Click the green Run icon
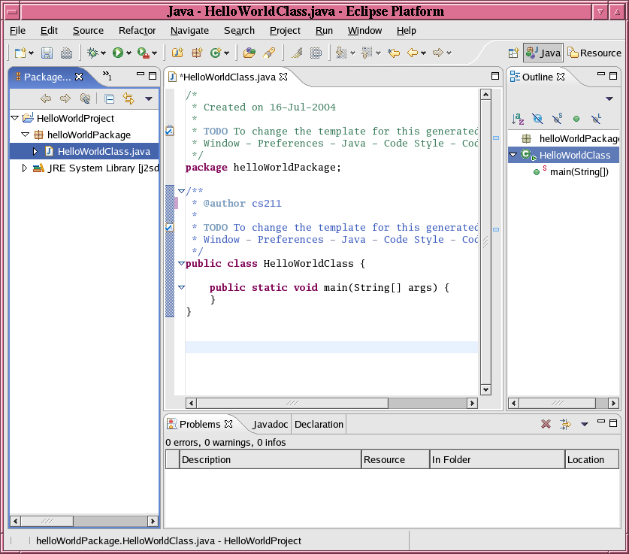The height and width of the screenshot is (554, 629). point(118,53)
